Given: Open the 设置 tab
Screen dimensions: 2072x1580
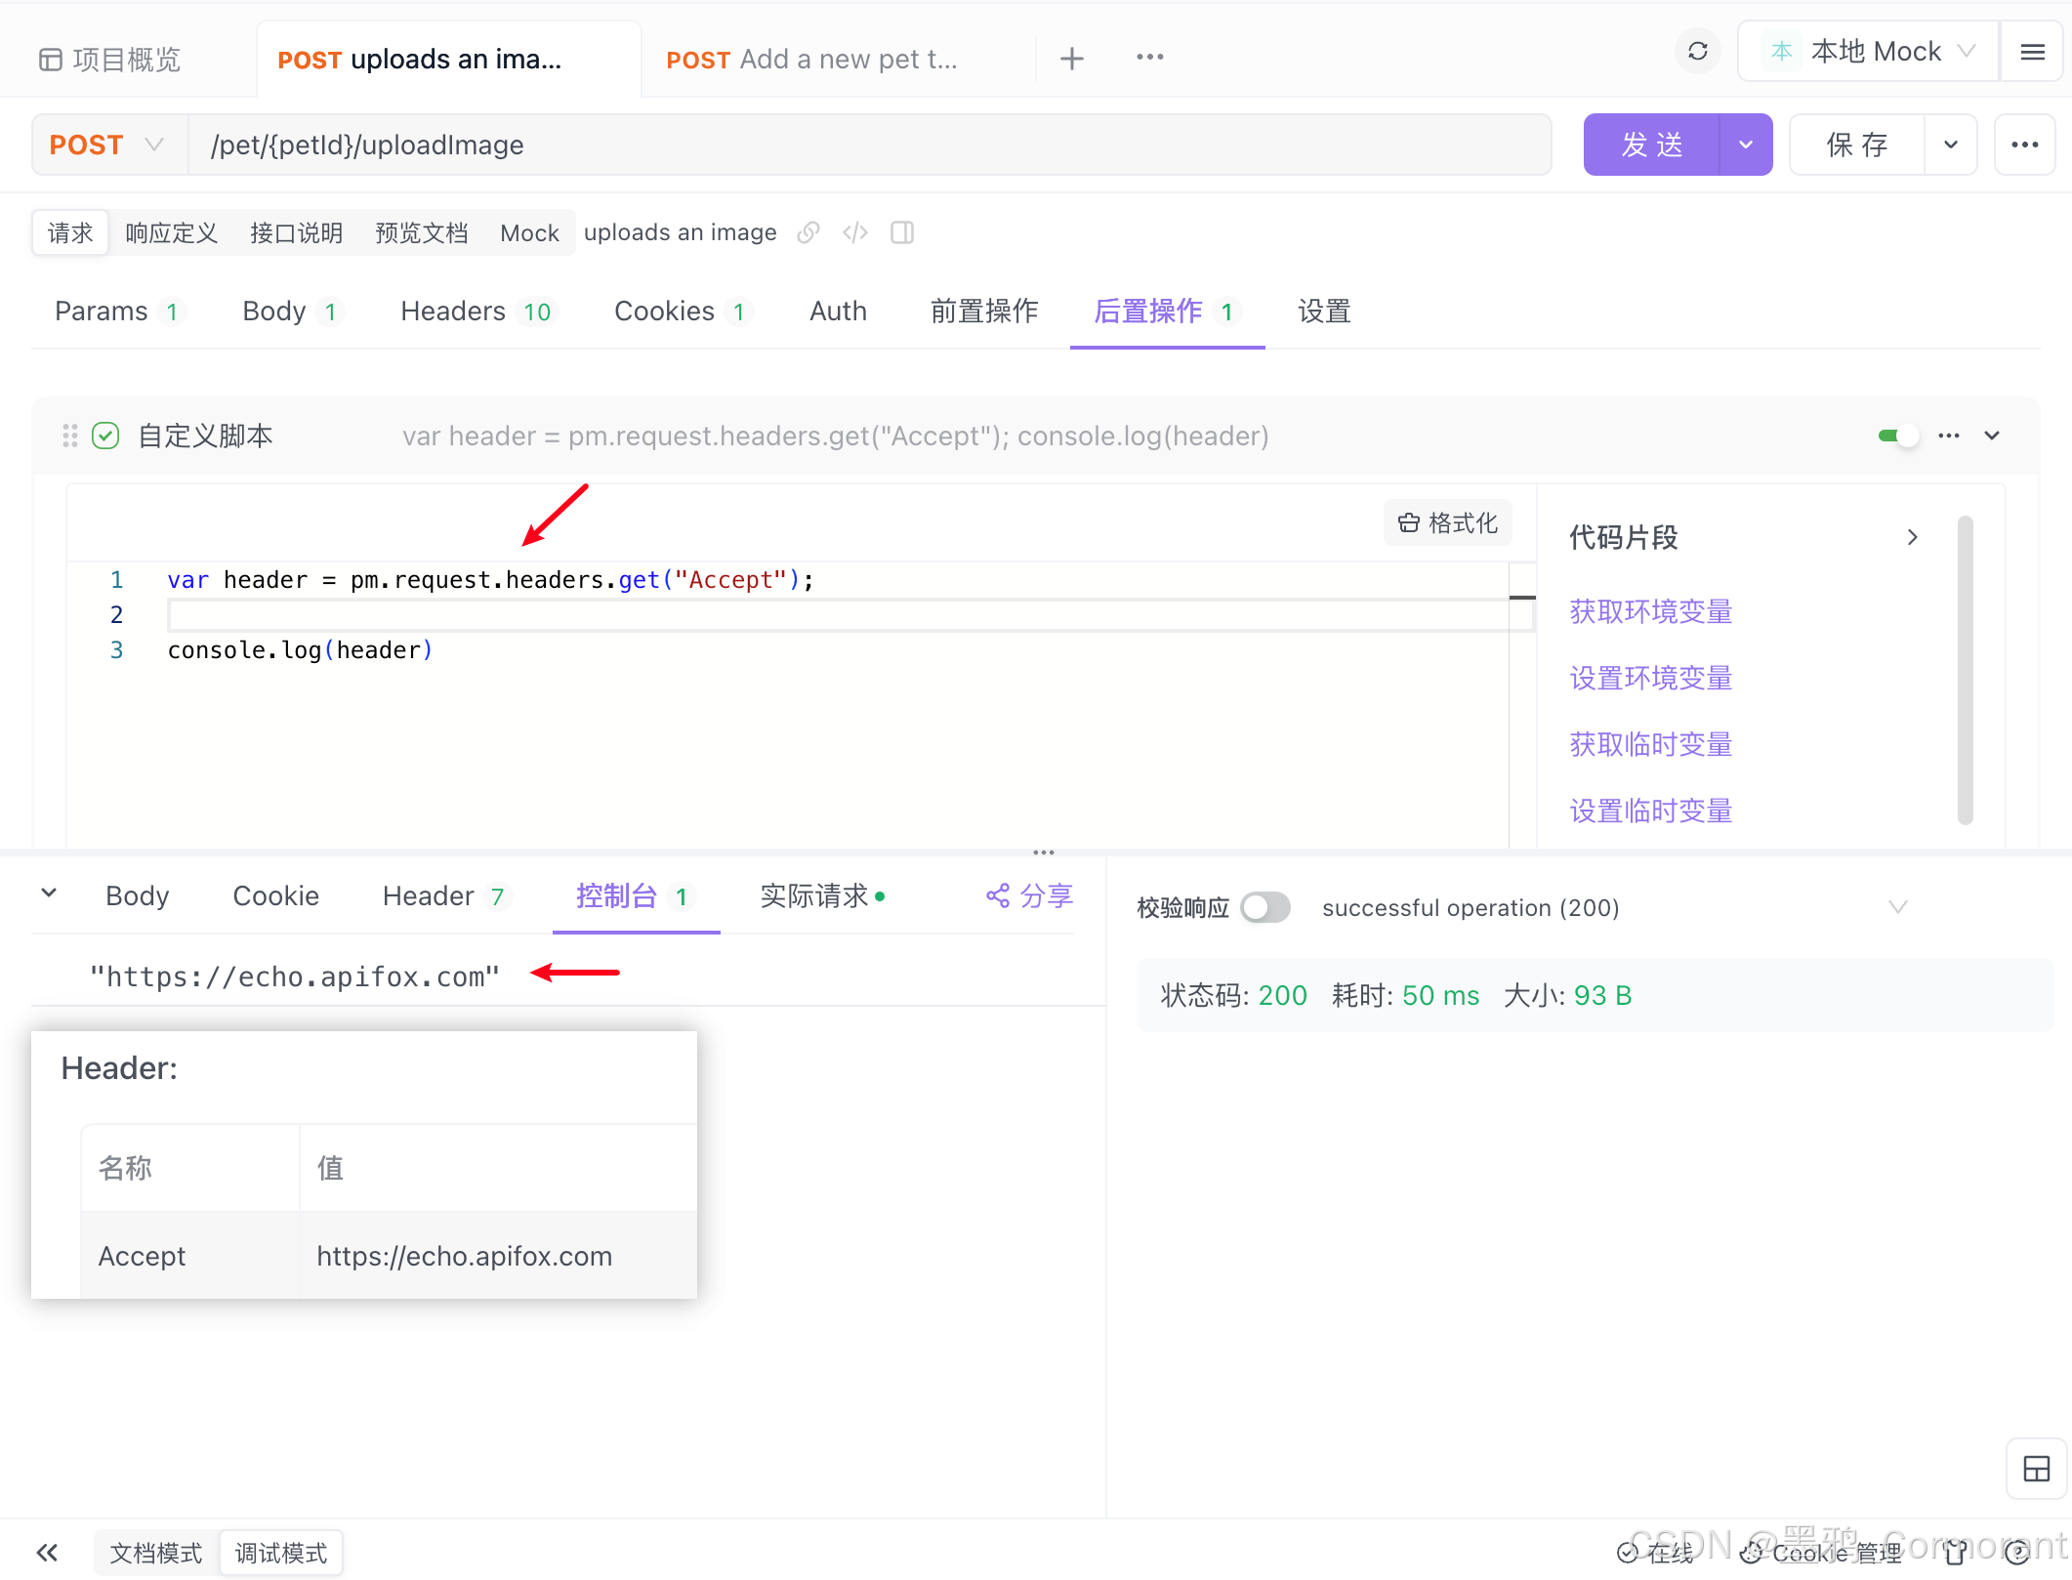Looking at the screenshot, I should [x=1323, y=312].
